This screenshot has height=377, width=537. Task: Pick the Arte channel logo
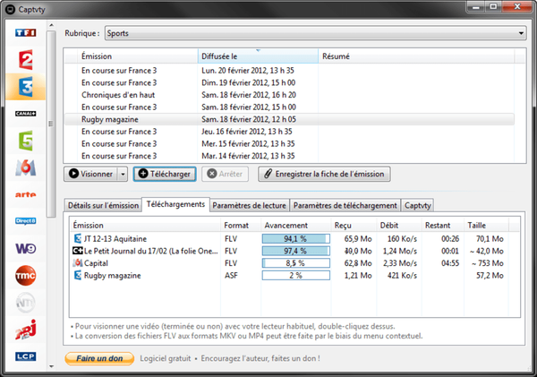(26, 194)
